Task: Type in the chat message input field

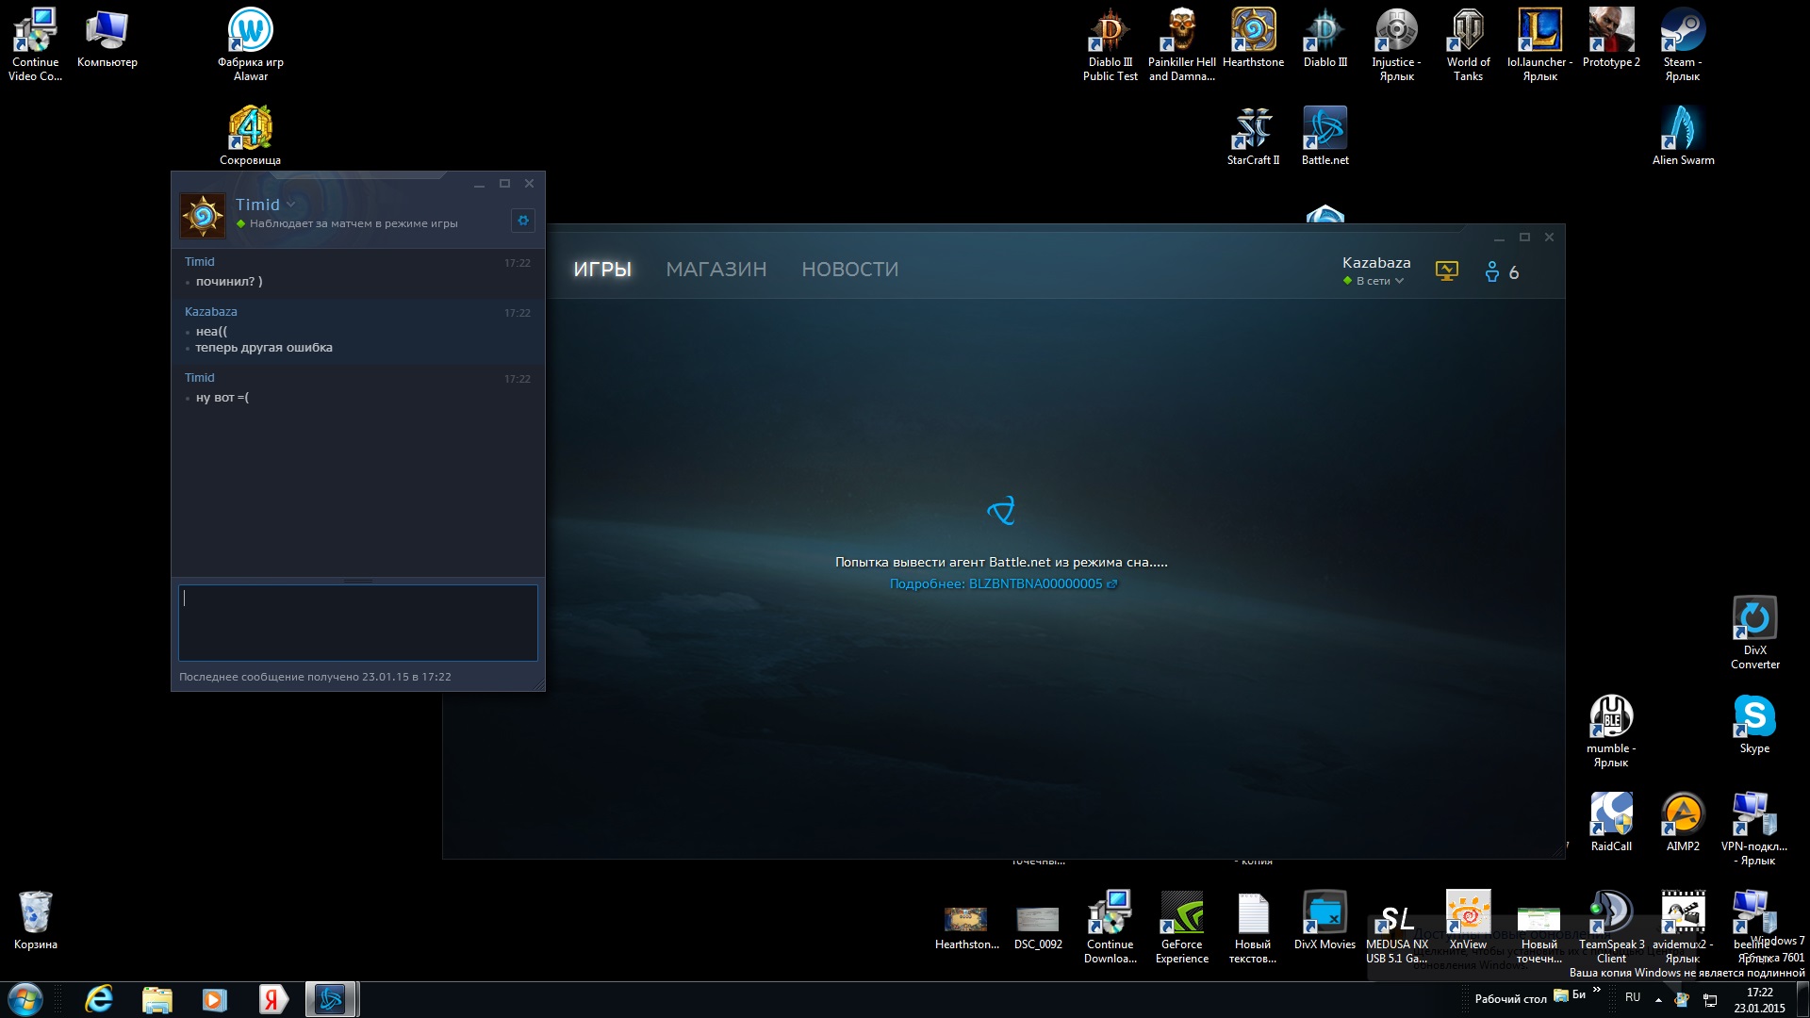Action: 358,622
